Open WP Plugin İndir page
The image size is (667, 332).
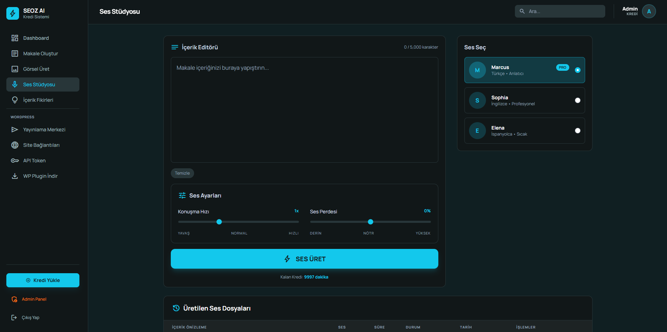click(43, 176)
